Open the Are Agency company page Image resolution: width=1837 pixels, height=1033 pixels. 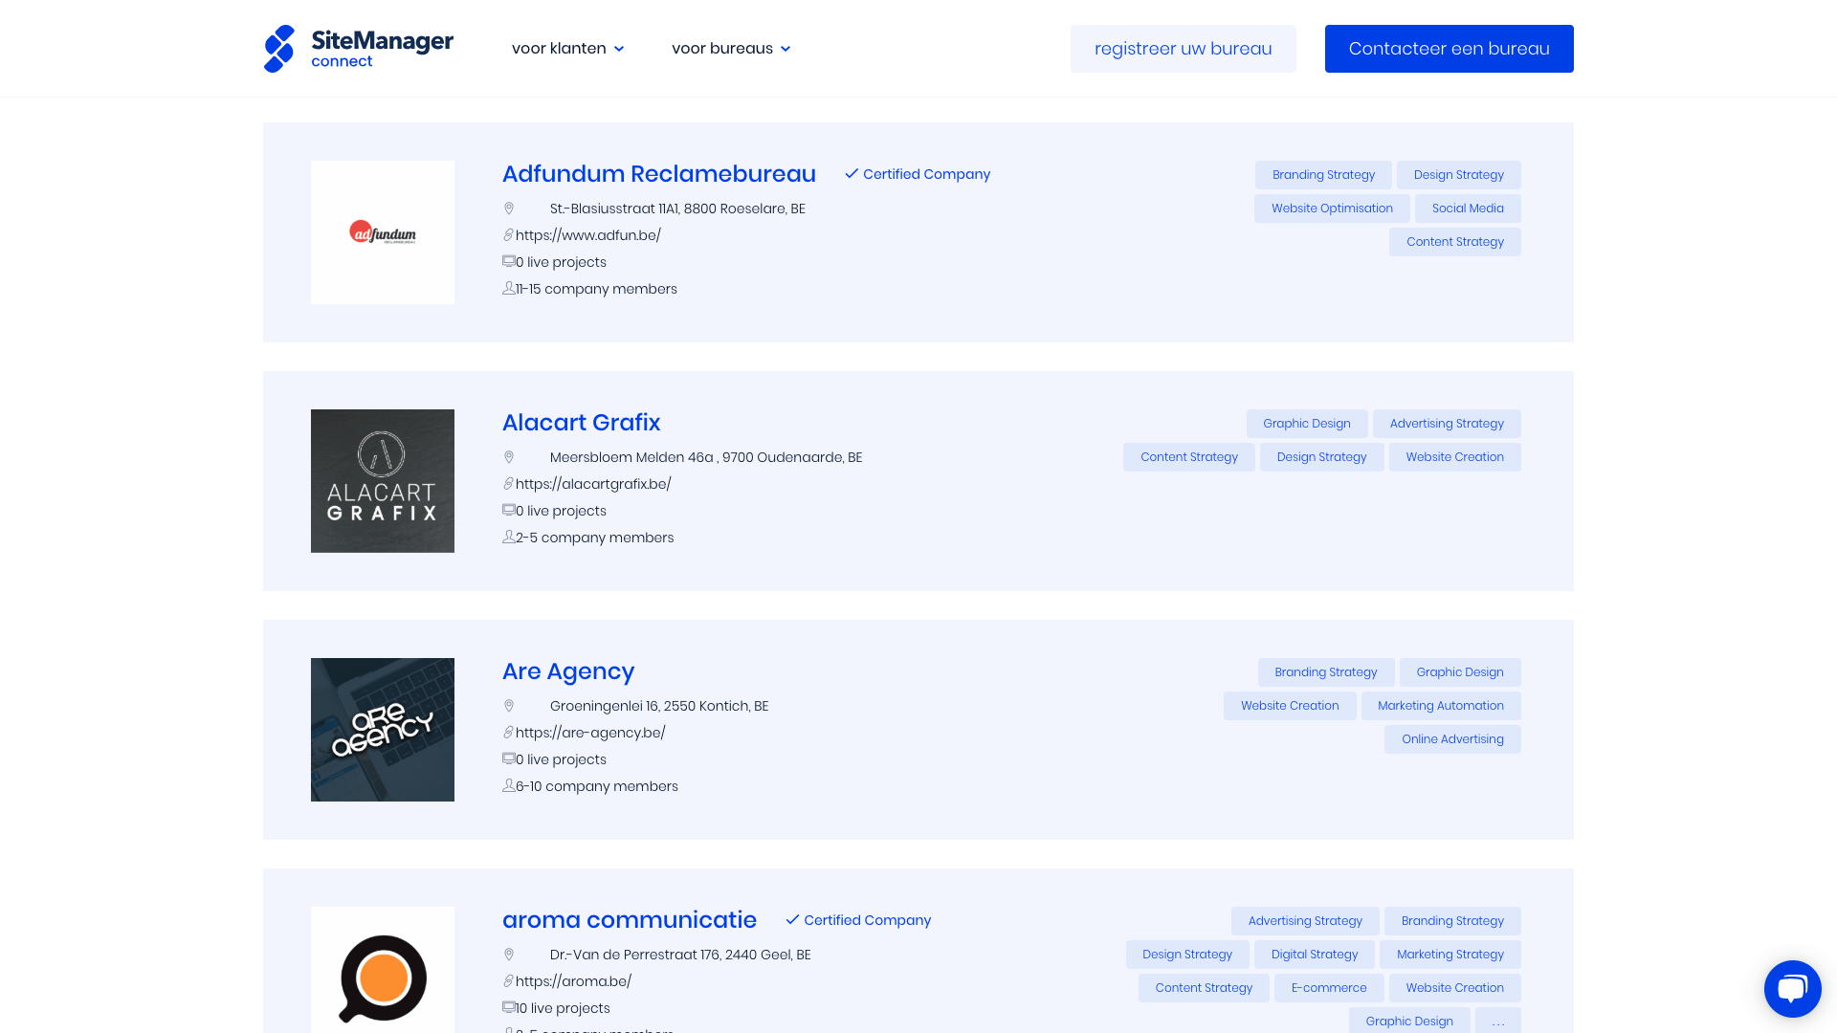pos(568,671)
